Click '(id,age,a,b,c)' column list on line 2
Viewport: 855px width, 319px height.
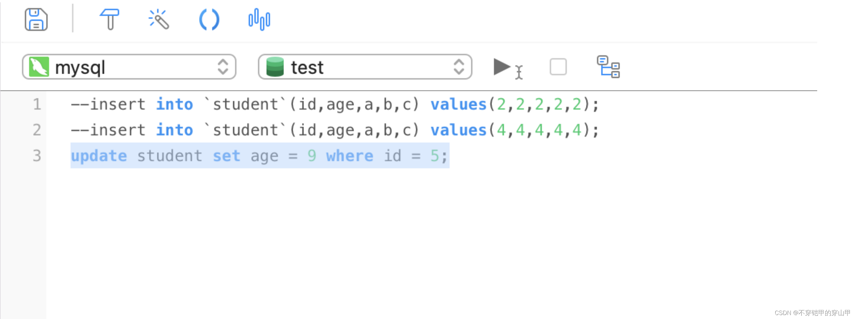click(354, 131)
